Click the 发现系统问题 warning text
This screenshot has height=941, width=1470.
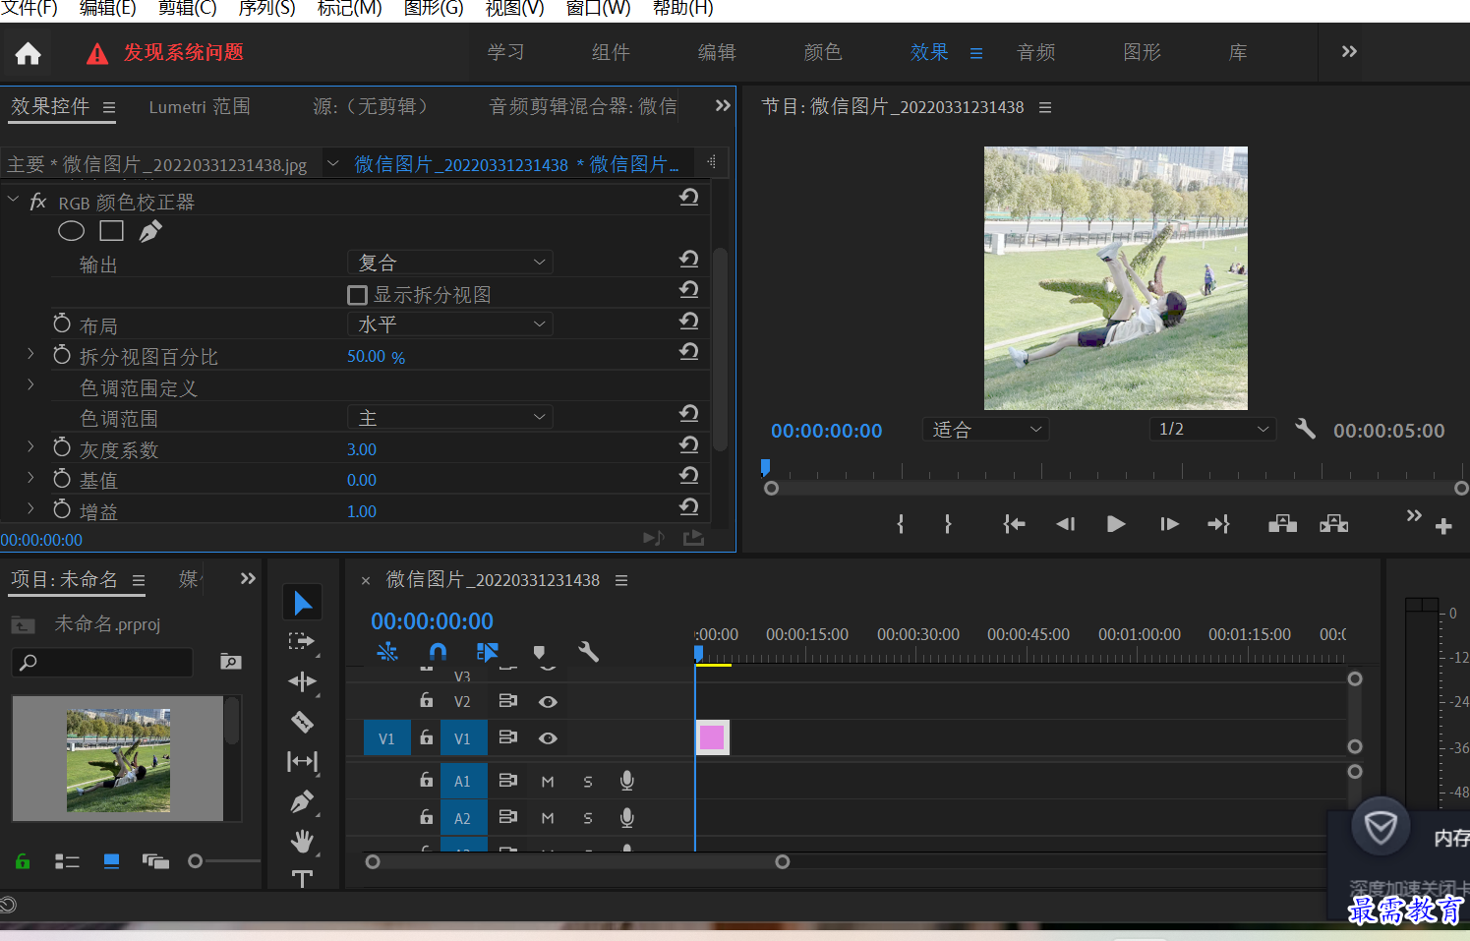point(184,52)
